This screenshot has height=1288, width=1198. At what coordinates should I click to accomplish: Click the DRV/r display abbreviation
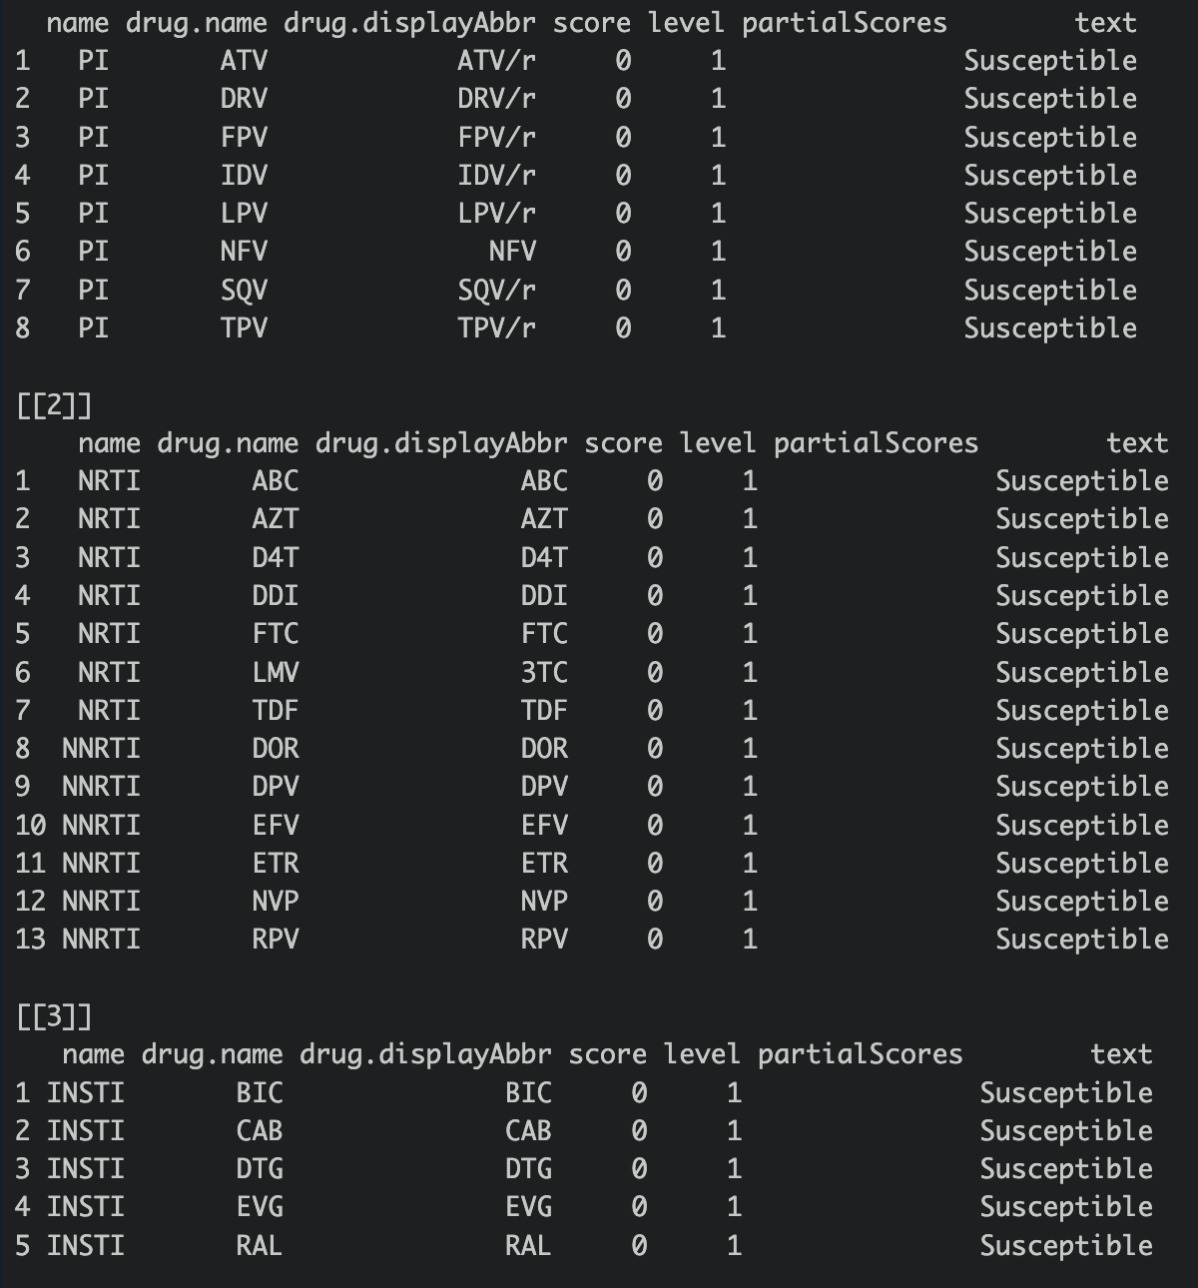tap(496, 99)
